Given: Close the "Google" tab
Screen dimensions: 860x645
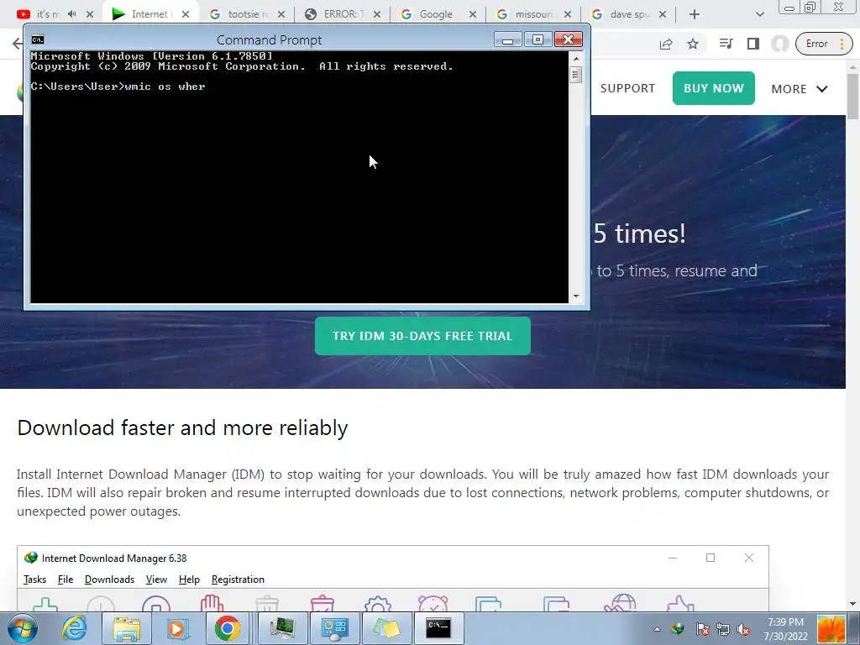Looking at the screenshot, I should click(x=472, y=14).
